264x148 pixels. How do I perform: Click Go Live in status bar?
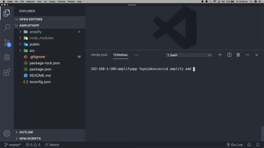click(x=235, y=145)
